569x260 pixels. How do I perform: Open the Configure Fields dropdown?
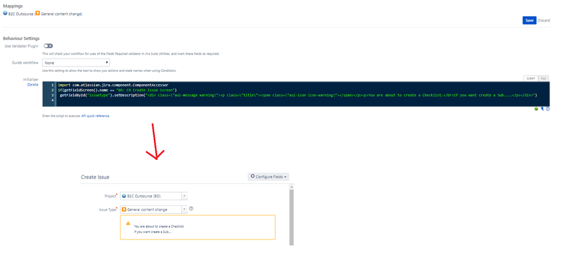(x=268, y=176)
